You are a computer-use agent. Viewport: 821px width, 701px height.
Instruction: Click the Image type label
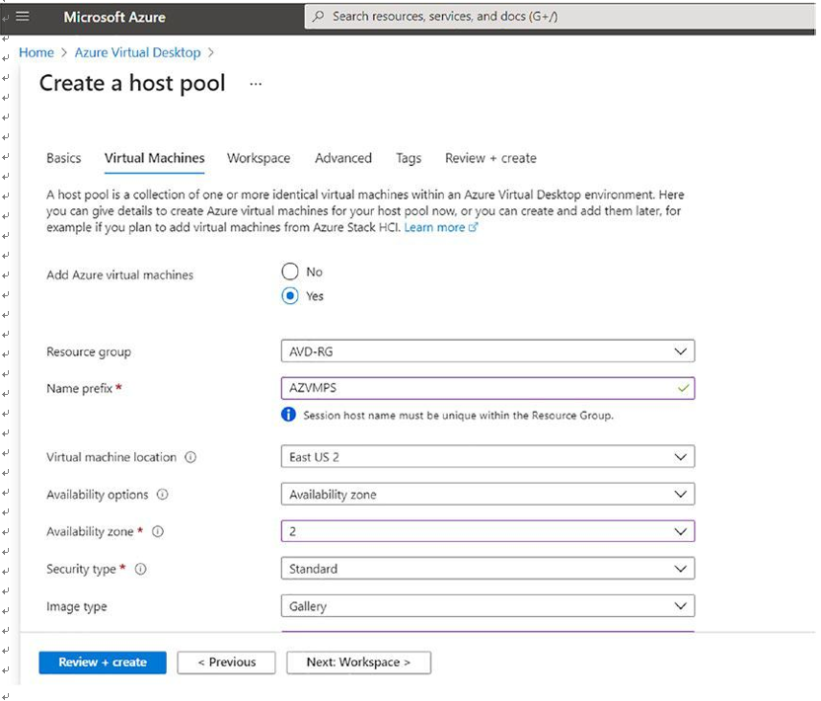(76, 606)
